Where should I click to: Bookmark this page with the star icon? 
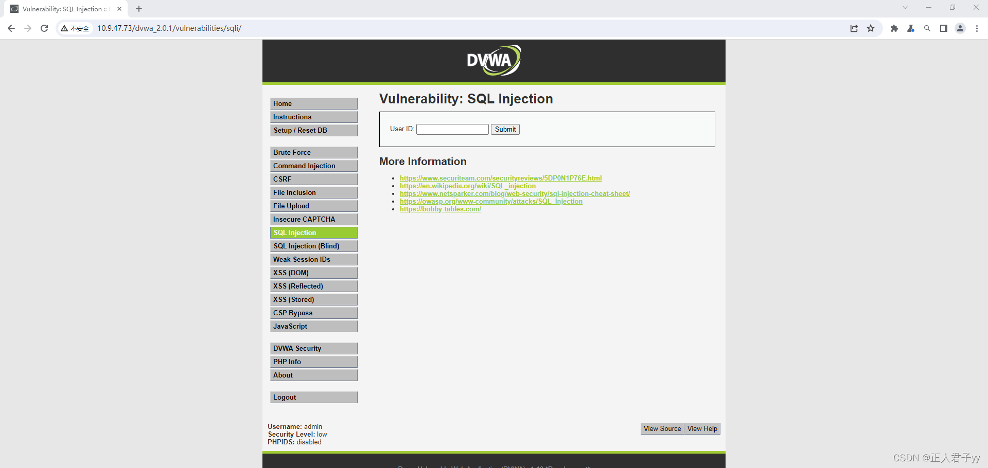click(x=871, y=28)
